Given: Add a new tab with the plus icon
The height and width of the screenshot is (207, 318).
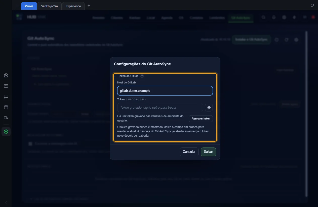Looking at the screenshot, I should click(89, 6).
